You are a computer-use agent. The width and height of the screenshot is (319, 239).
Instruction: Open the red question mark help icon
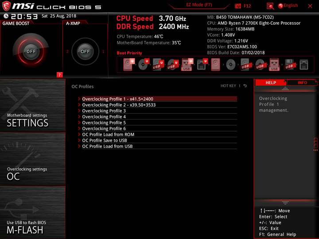coord(59,75)
